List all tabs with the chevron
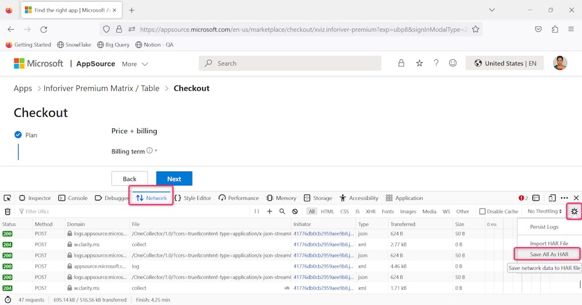582x305 pixels. click(492, 10)
